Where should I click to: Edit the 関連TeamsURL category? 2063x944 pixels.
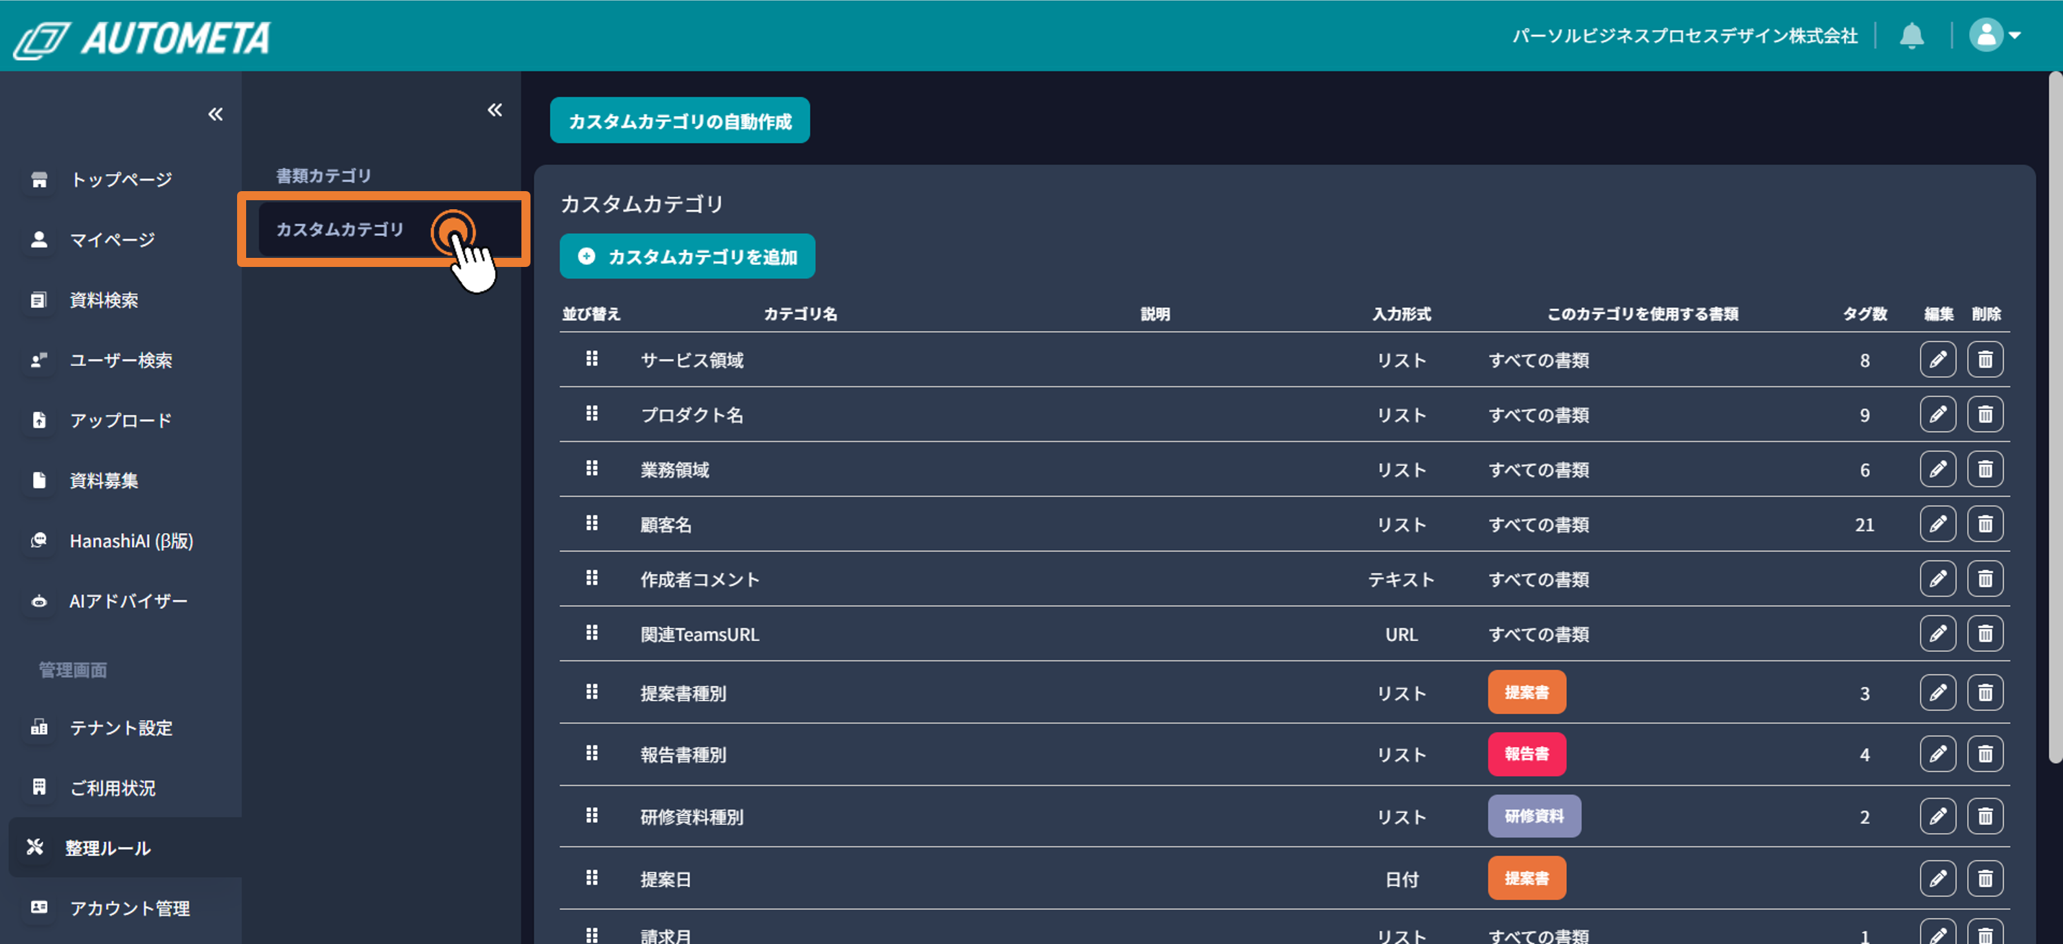pyautogui.click(x=1937, y=634)
